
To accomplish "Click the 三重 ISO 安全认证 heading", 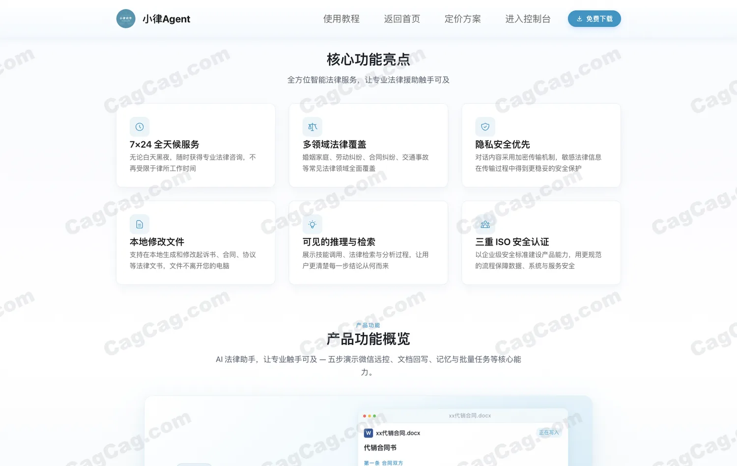I will pyautogui.click(x=512, y=242).
